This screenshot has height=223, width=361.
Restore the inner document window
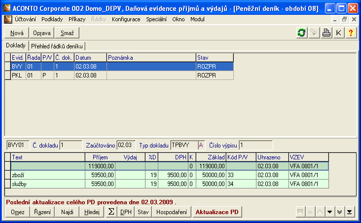[344, 20]
